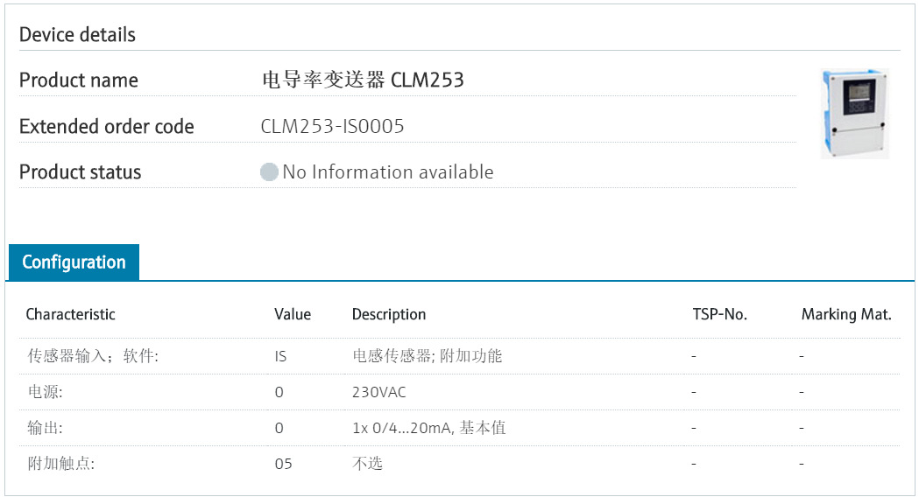Select the 附加触点 characteristic row
The width and height of the screenshot is (919, 504).
459,464
